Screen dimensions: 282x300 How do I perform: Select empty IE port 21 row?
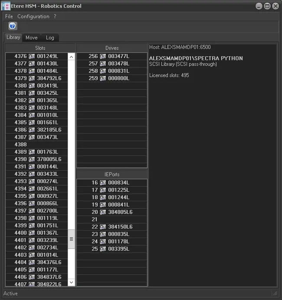(x=111, y=219)
